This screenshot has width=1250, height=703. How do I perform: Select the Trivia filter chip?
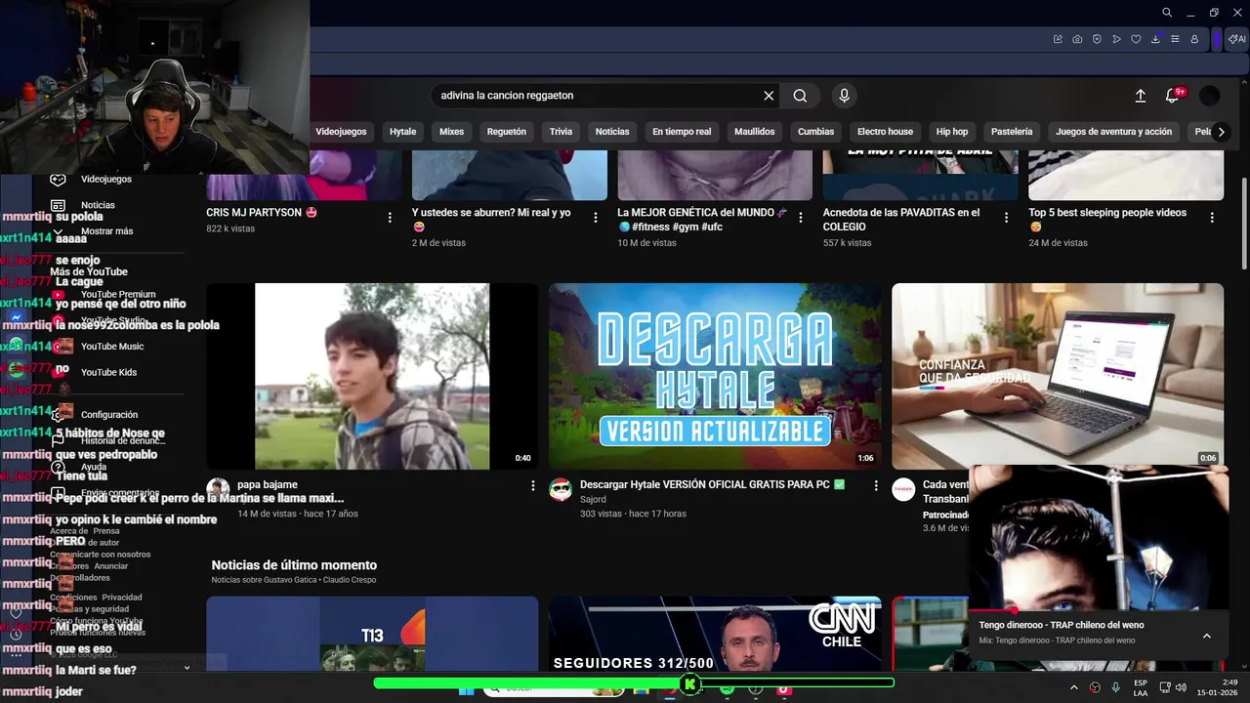point(561,132)
